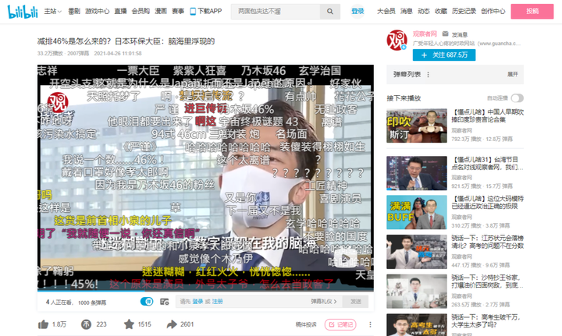562x336 pixels.
Task: Give a coin using coin icon
Action: point(86,324)
